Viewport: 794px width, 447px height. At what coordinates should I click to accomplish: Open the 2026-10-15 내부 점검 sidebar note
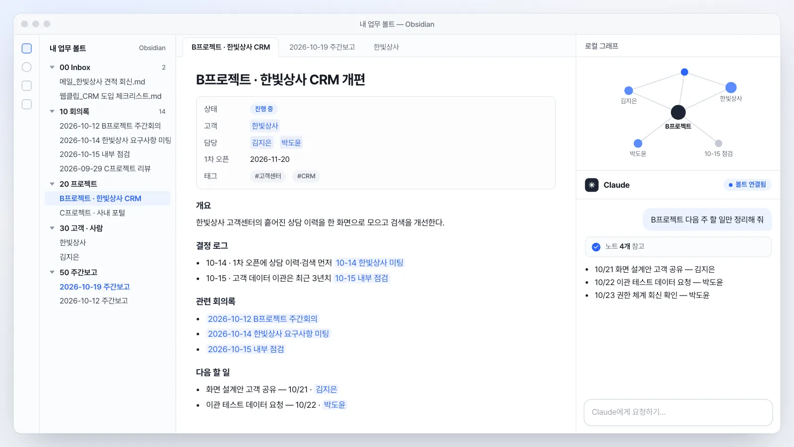(x=108, y=154)
